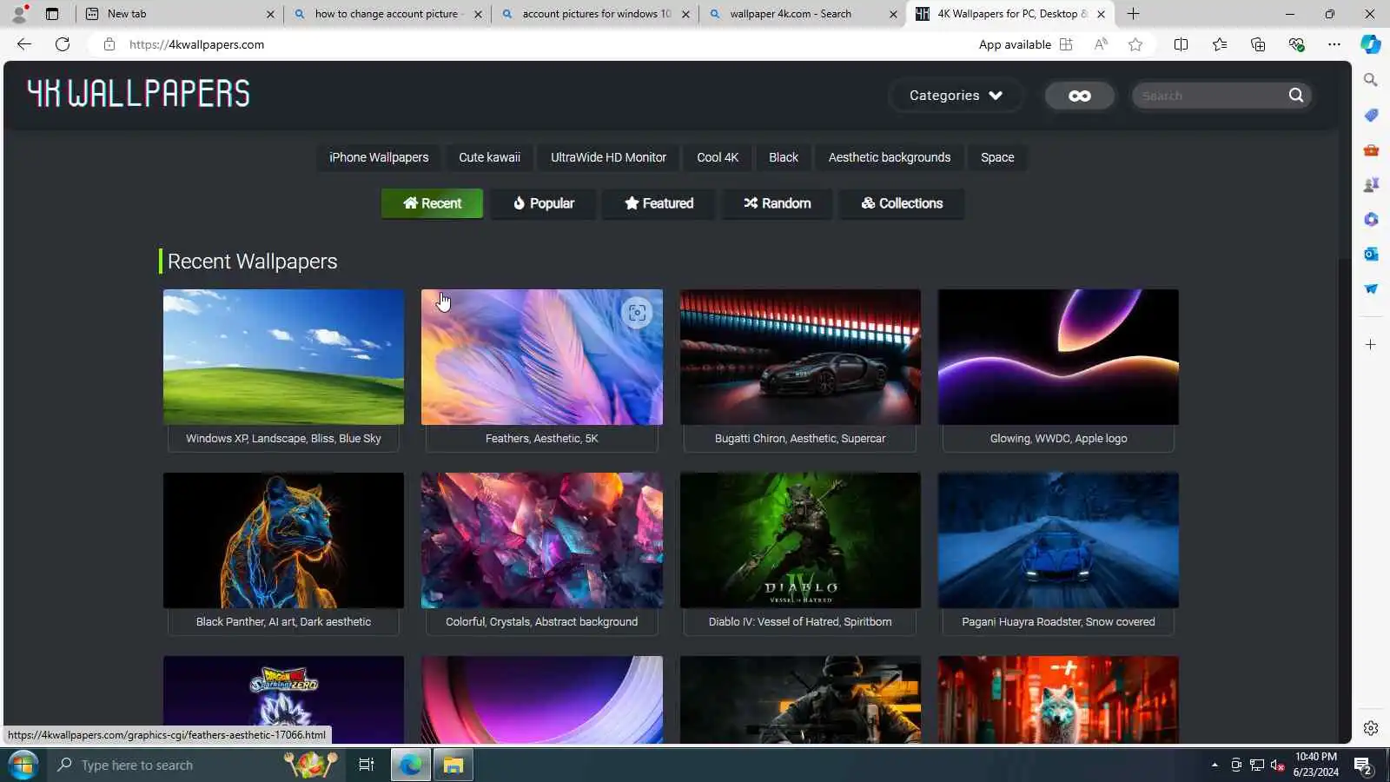This screenshot has width=1390, height=782.
Task: Open the Pagani Huayra Roadster thumbnail
Action: pyautogui.click(x=1058, y=540)
